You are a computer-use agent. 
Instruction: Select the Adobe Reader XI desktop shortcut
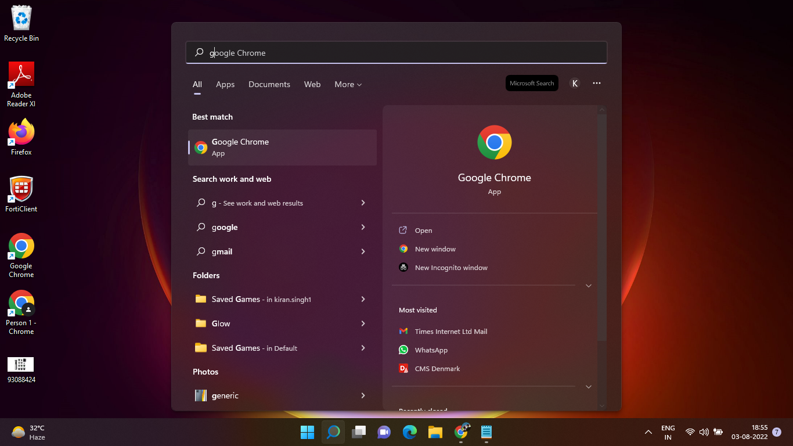point(21,85)
